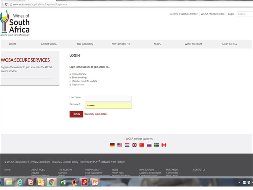Click the footer MULTIMEDIA heading
The image size is (253, 190).
(x=172, y=170)
